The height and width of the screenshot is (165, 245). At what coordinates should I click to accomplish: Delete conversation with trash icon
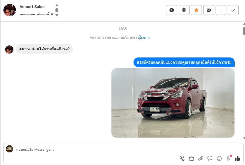(184, 10)
